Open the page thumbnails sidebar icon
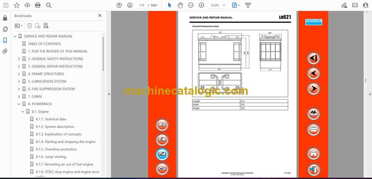372x179 pixels. tap(5, 29)
